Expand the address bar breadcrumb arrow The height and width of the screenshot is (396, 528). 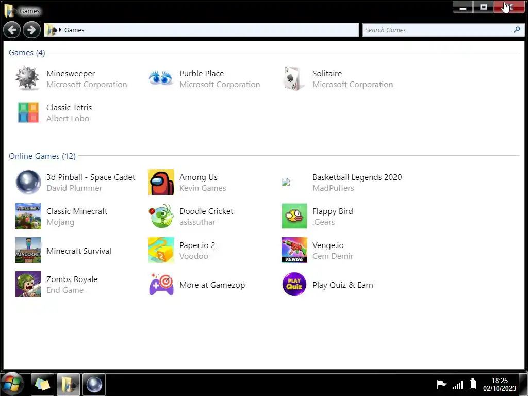60,30
